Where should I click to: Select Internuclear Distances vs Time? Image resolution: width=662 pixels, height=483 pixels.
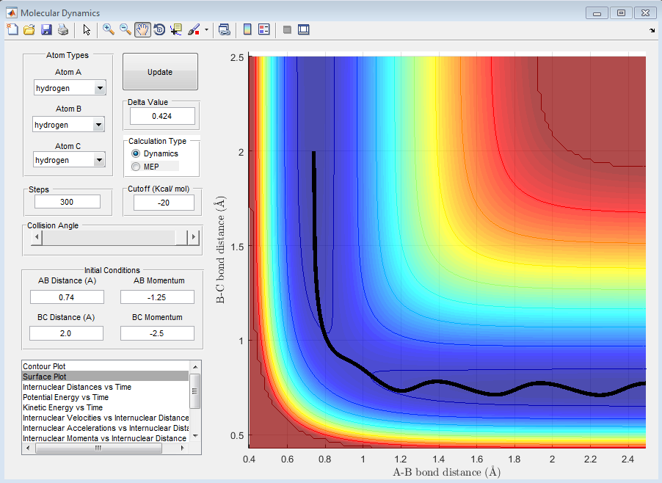105,387
